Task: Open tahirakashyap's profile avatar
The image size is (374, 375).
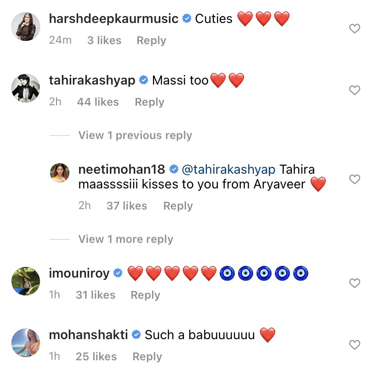Action: pyautogui.click(x=25, y=87)
